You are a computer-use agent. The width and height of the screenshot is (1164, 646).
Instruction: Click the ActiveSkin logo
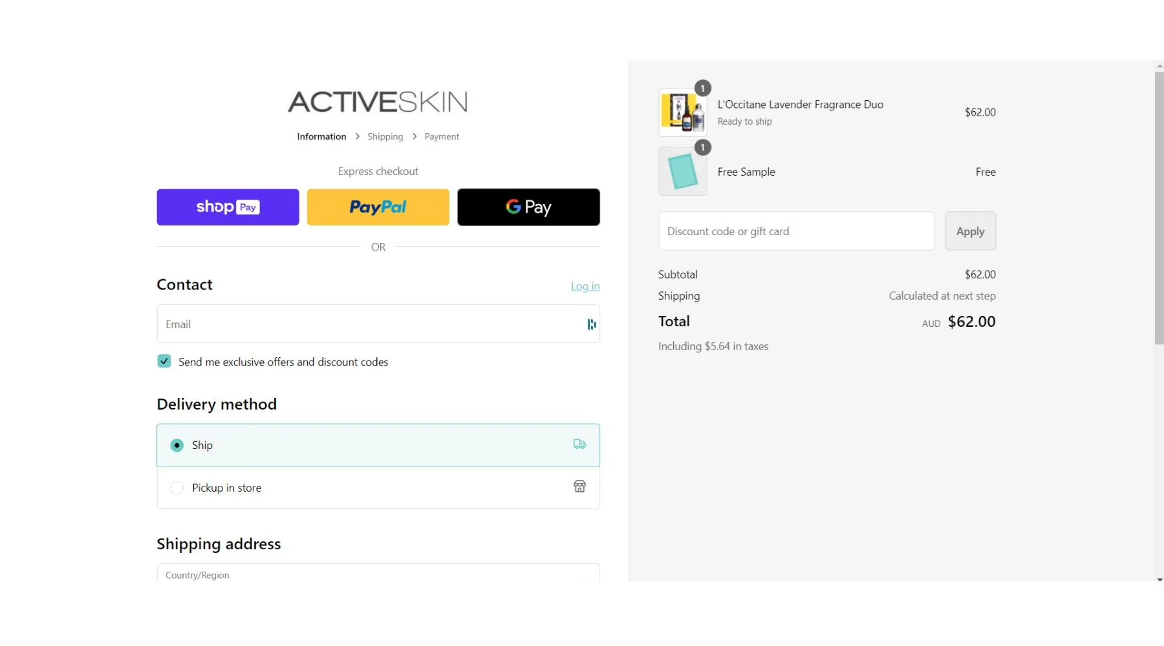[x=378, y=102]
